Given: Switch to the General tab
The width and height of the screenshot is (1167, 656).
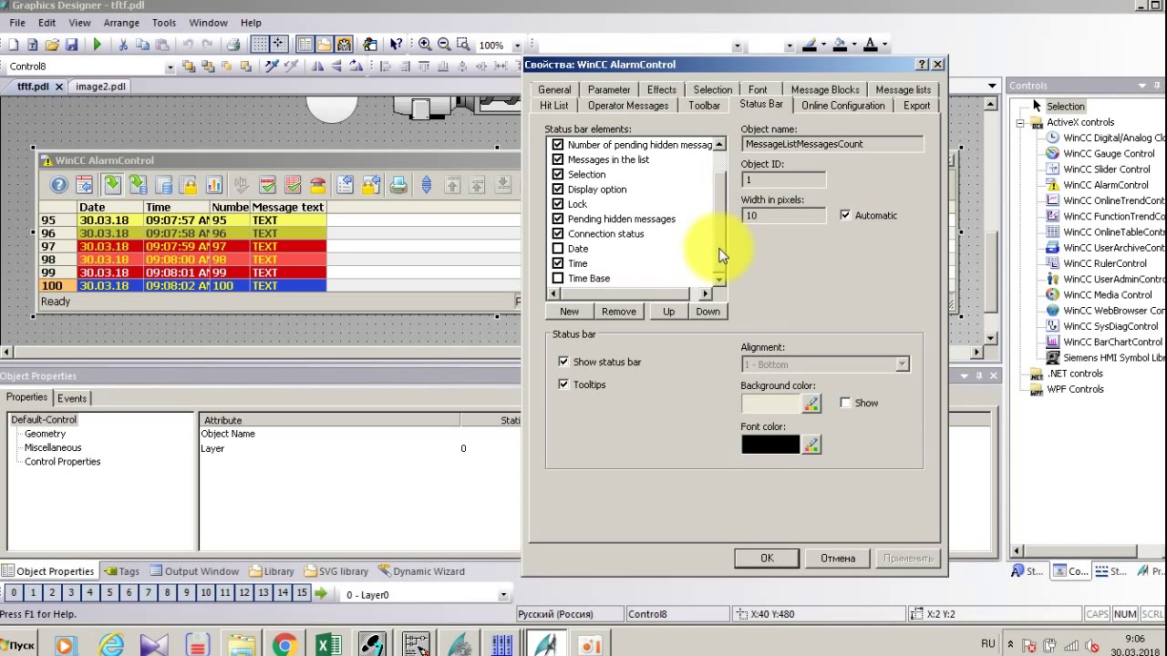Looking at the screenshot, I should pyautogui.click(x=554, y=90).
